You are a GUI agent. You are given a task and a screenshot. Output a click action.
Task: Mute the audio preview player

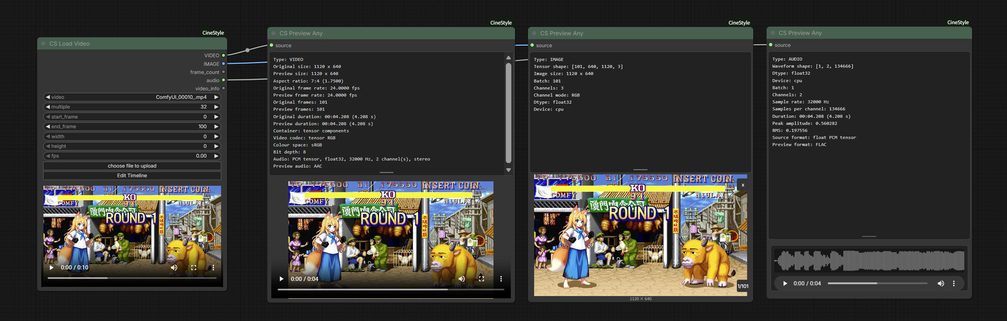click(940, 283)
